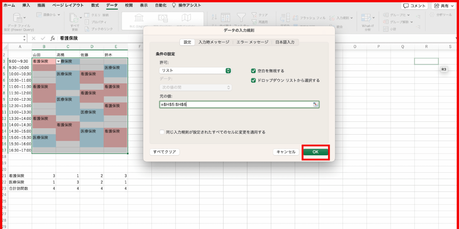Click the コメント speech bubble button
The height and width of the screenshot is (229, 459).
pyautogui.click(x=414, y=6)
